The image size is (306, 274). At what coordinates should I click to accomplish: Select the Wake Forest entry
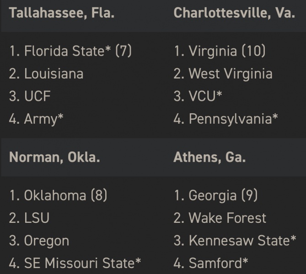[220, 218]
